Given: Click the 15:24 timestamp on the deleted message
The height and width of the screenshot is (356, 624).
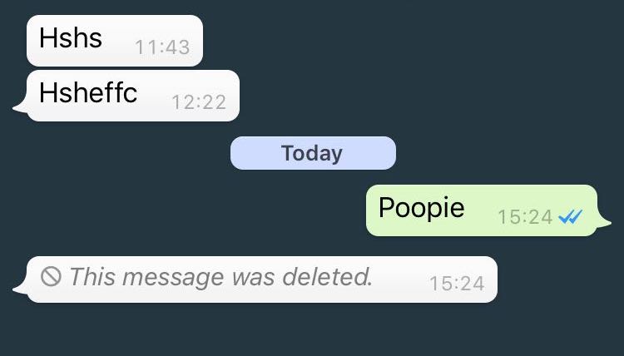Looking at the screenshot, I should click(457, 284).
